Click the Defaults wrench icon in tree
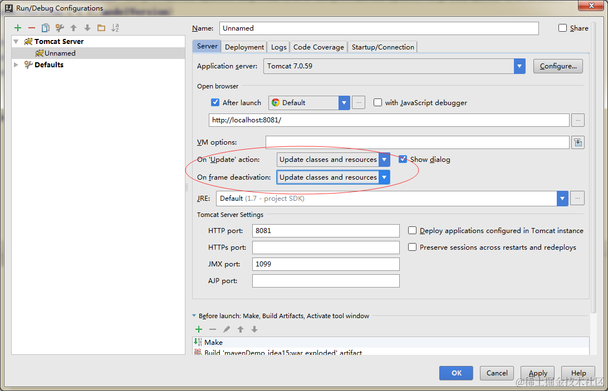 (x=28, y=65)
